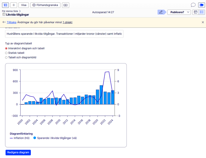This screenshot has width=206, height=158.
Task: Click the pencil edit mode icon
Action: 161,12
